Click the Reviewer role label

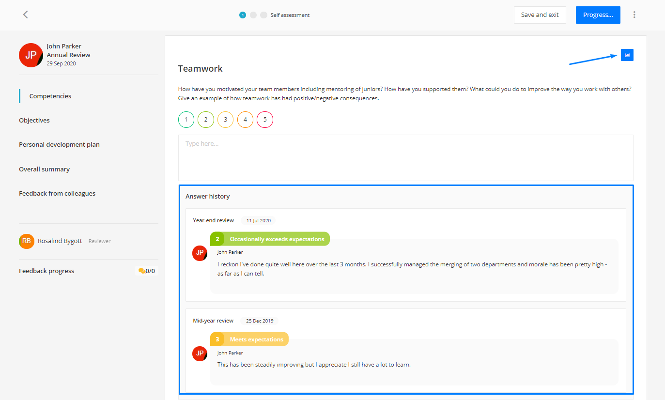click(100, 241)
